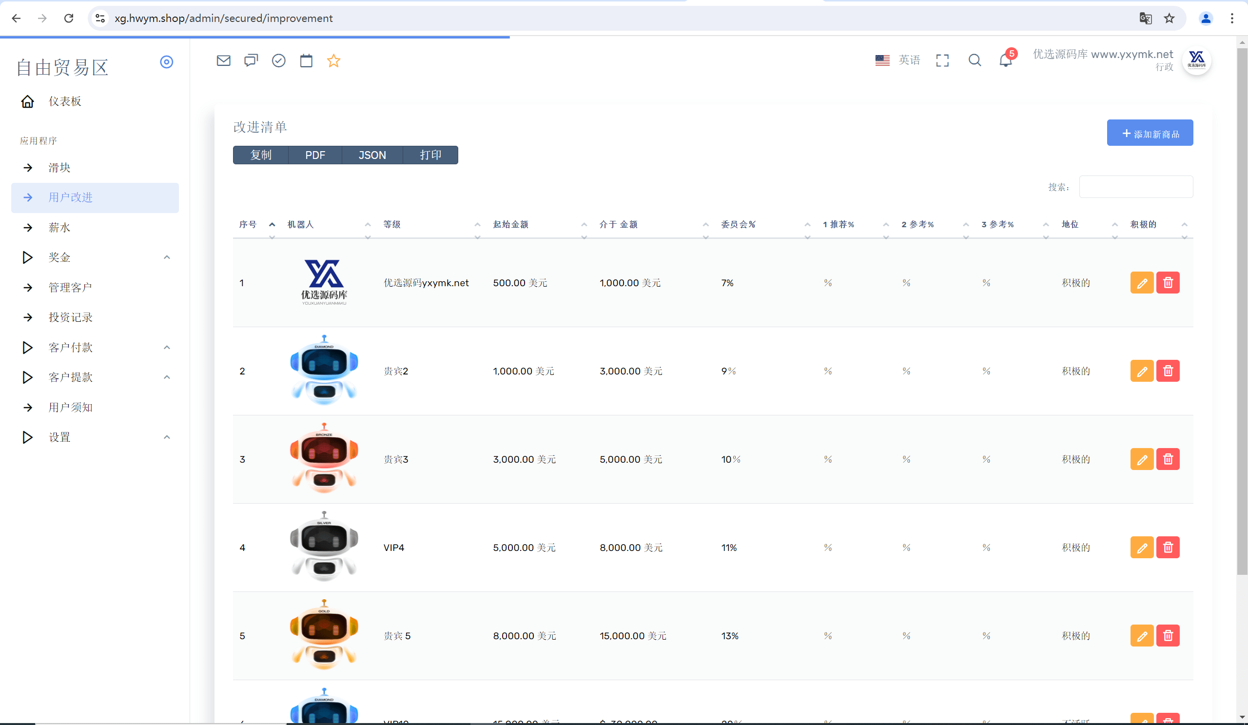Export the list with PDF button
This screenshot has width=1248, height=725.
click(315, 155)
